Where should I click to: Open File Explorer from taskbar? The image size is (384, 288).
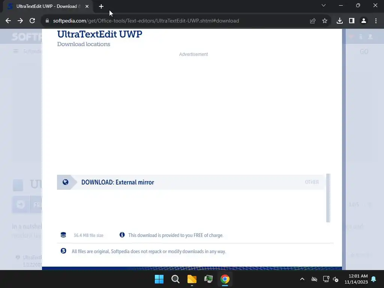[192, 279]
